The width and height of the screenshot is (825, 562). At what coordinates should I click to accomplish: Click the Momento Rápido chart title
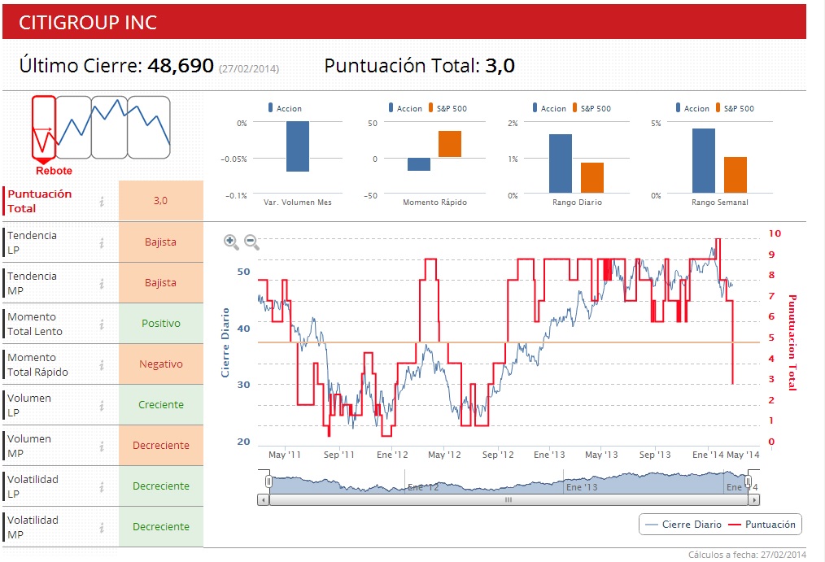(x=434, y=203)
